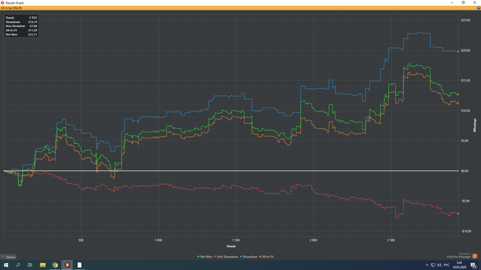Open Google Chrome from taskbar
The image size is (481, 270).
pos(55,265)
